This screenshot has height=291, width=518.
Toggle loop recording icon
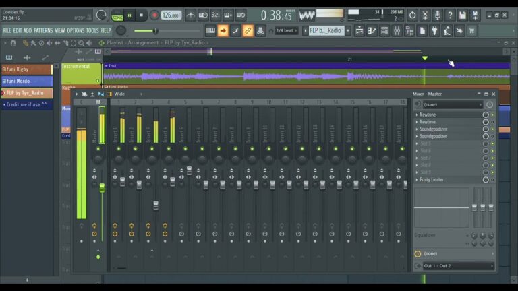coord(241,15)
